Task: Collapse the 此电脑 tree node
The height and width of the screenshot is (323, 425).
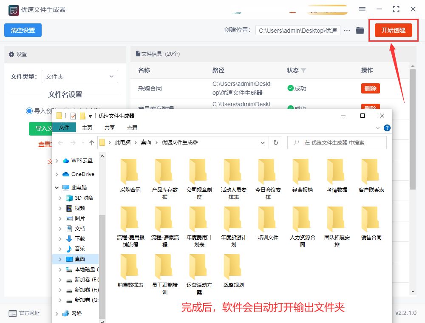Action: click(x=57, y=187)
